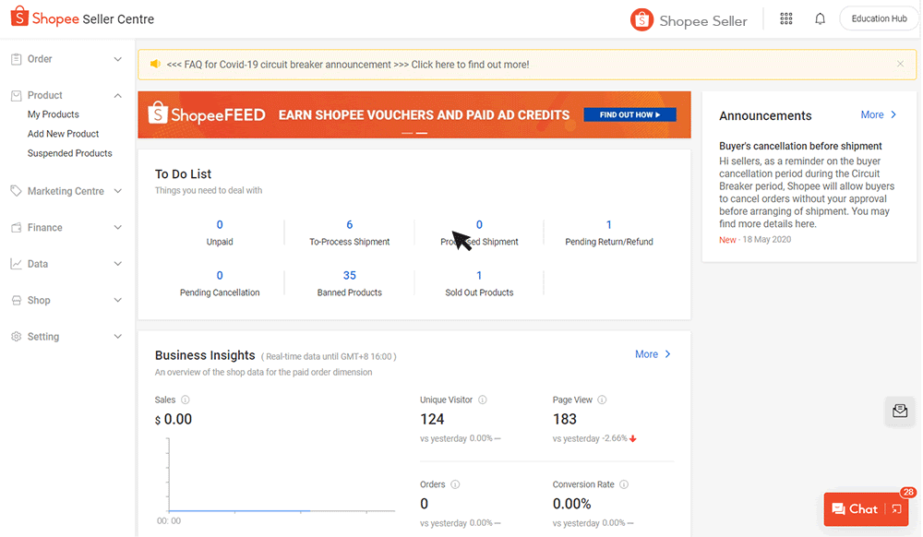Expand the Shop menu chevron
The height and width of the screenshot is (537, 923).
(x=118, y=300)
